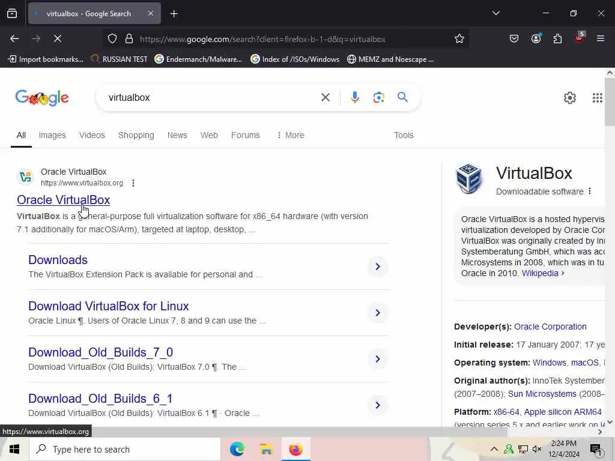
Task: Open the Oracle VirtualBox result title link
Action: click(64, 200)
